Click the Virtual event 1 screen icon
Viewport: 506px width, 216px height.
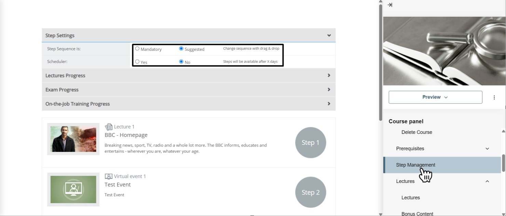109,176
